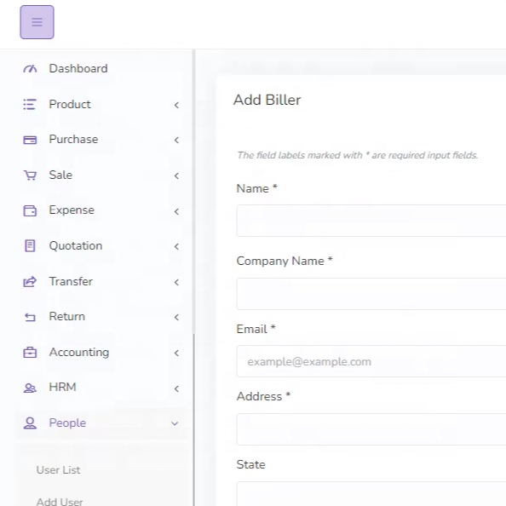This screenshot has width=506, height=506.
Task: Click the Quotation document icon
Action: click(30, 246)
